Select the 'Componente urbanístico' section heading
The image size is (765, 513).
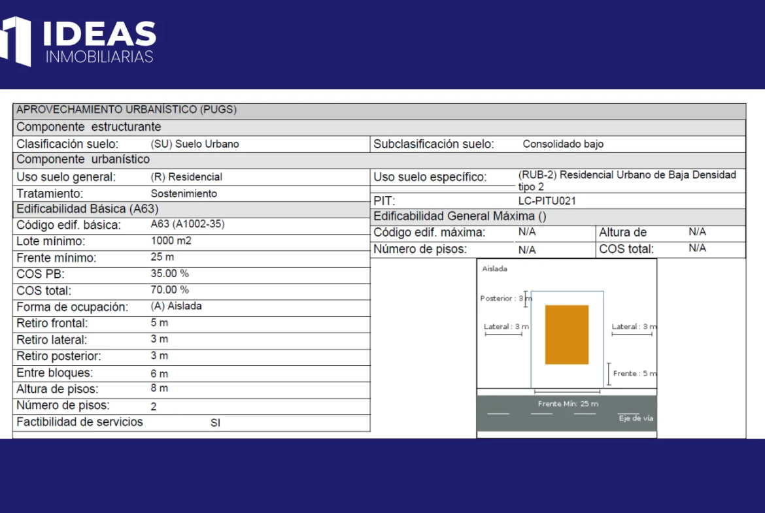tap(83, 159)
